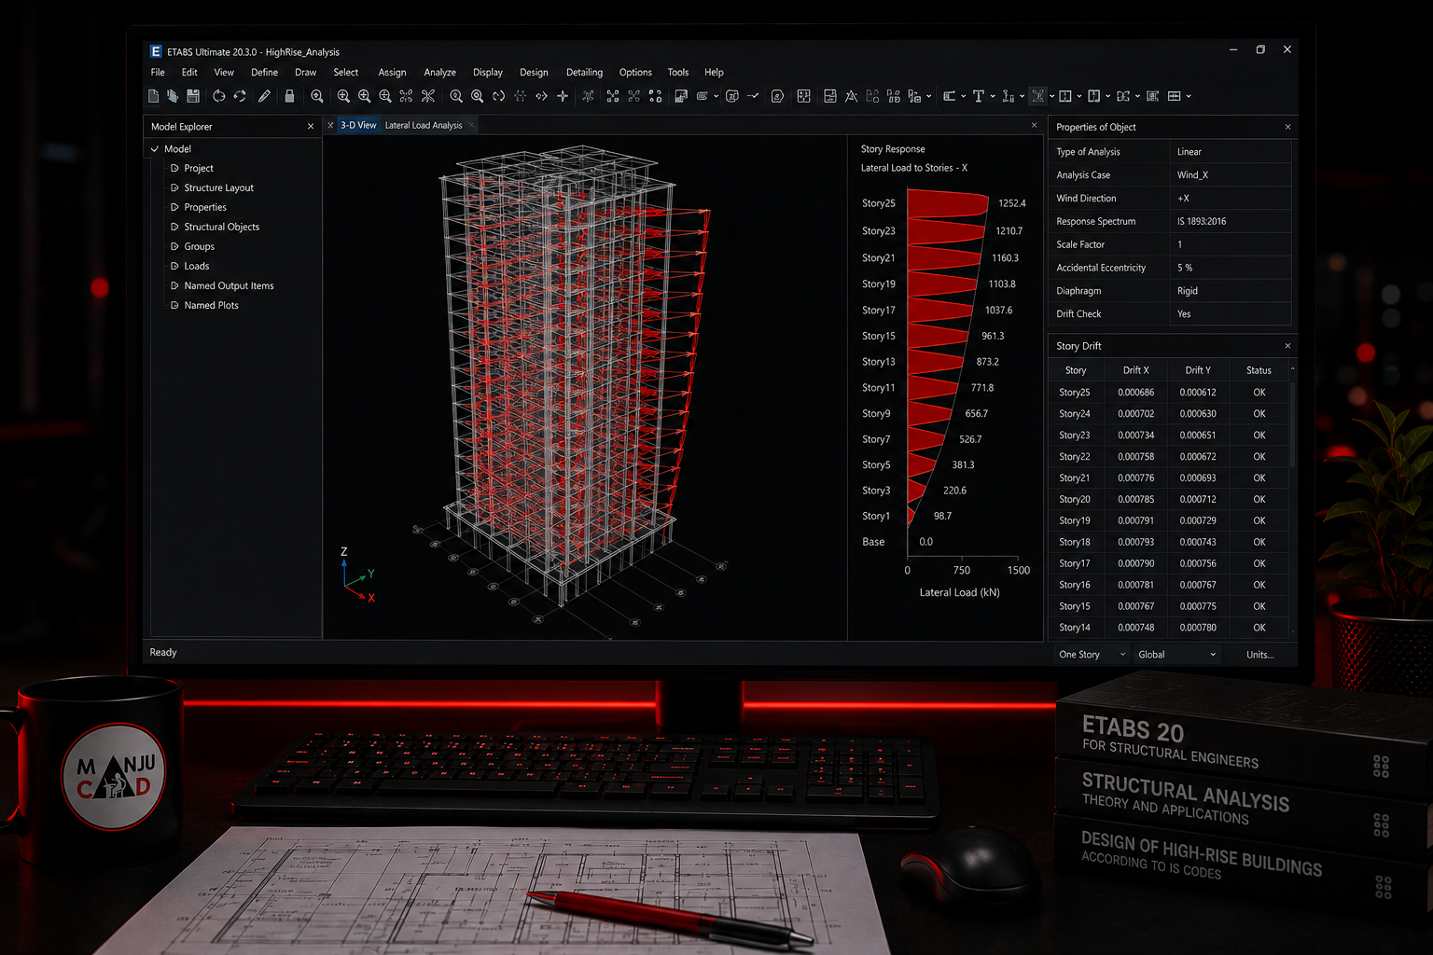Expand the Named Output Items node arrow
Viewport: 1433px width, 955px height.
[174, 286]
